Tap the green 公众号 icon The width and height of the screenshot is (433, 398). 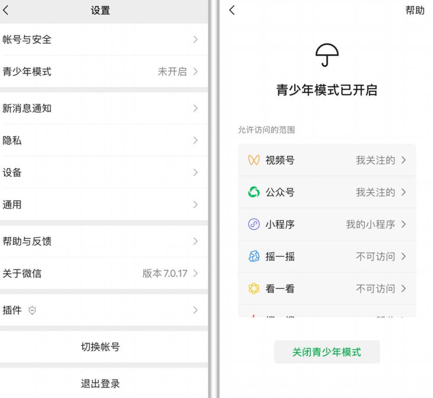(254, 192)
